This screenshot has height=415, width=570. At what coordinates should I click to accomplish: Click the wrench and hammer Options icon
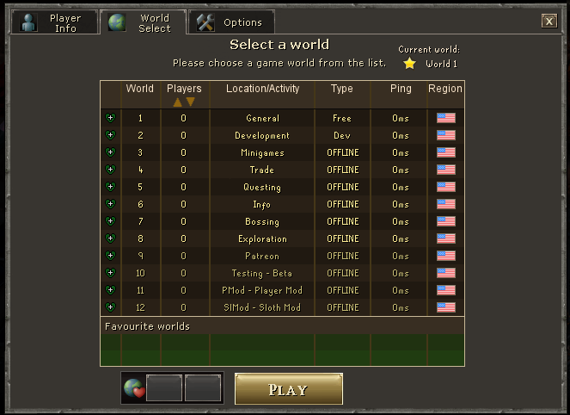(205, 22)
